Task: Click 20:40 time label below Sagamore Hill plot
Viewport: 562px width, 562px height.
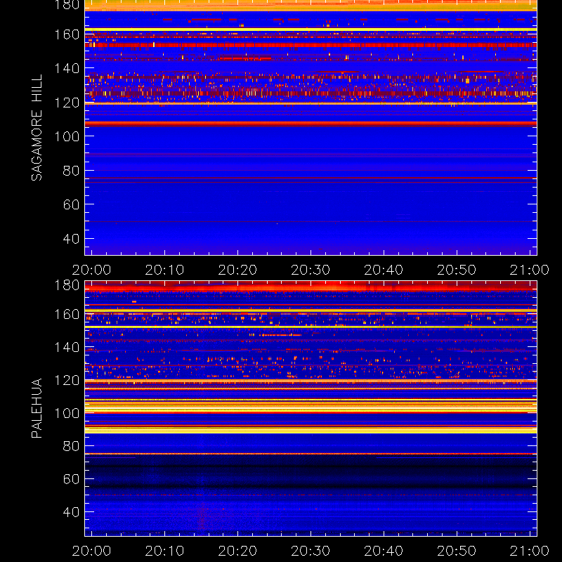Action: pyautogui.click(x=384, y=270)
